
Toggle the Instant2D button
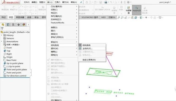coord(137,10)
